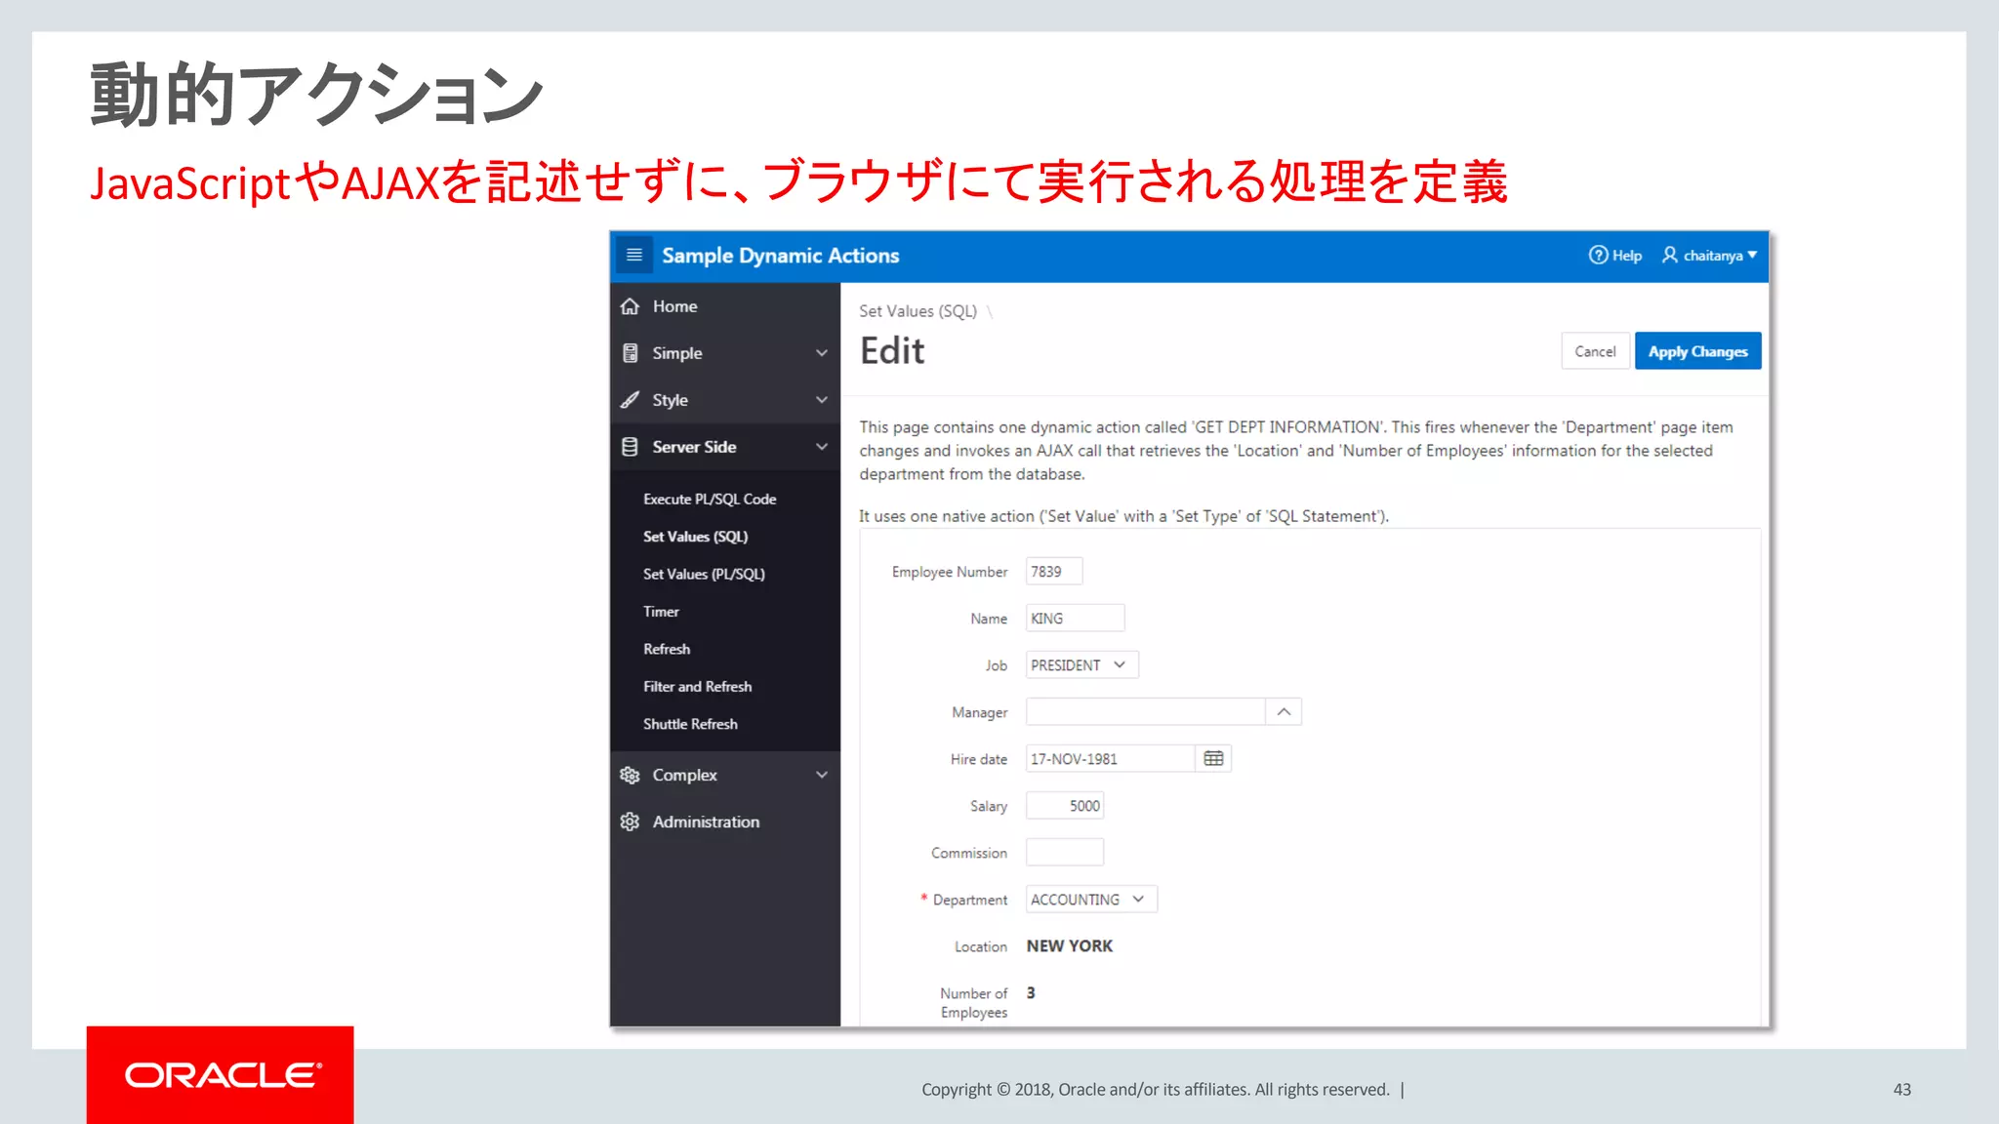1999x1124 pixels.
Task: Expand the Style menu chevron
Action: point(822,400)
